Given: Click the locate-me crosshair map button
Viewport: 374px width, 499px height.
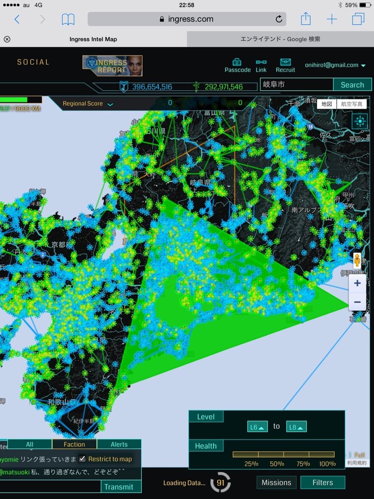Looking at the screenshot, I should (360, 121).
